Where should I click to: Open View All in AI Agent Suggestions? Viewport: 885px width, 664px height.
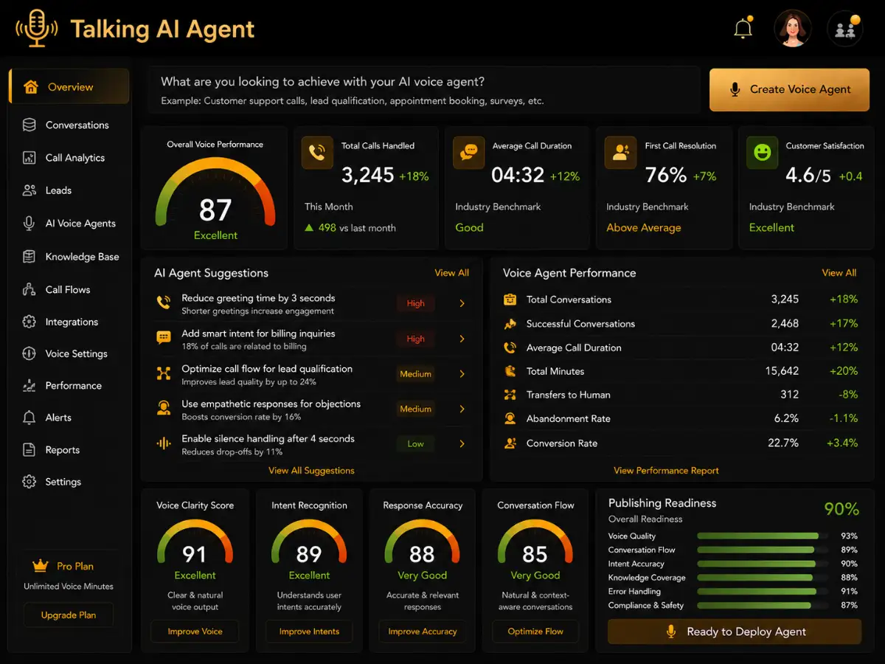pyautogui.click(x=451, y=273)
